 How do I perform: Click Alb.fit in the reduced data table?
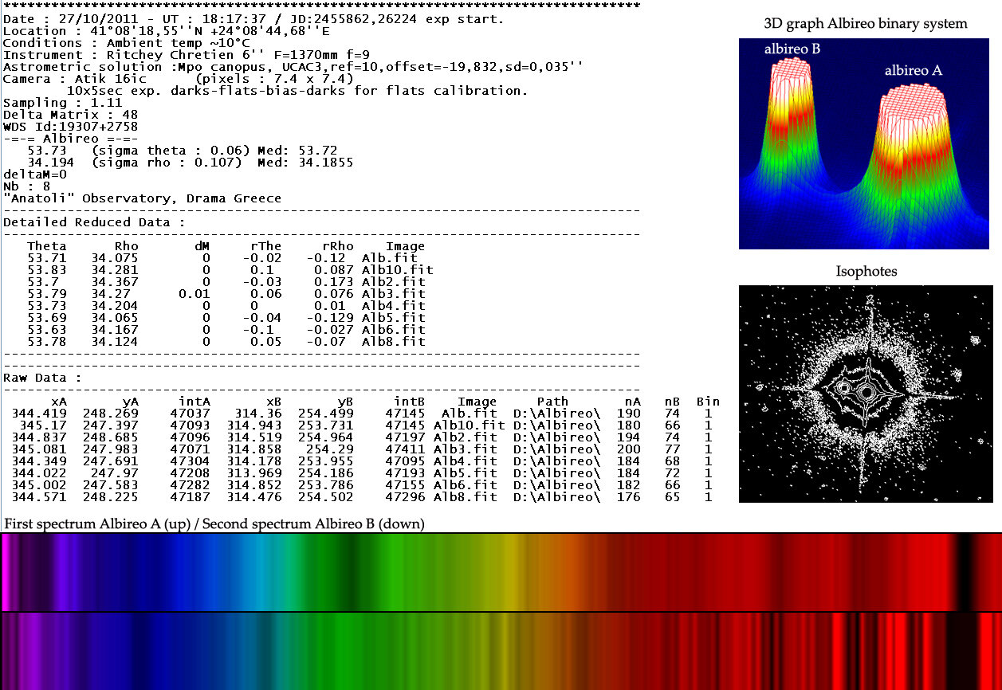tap(390, 258)
